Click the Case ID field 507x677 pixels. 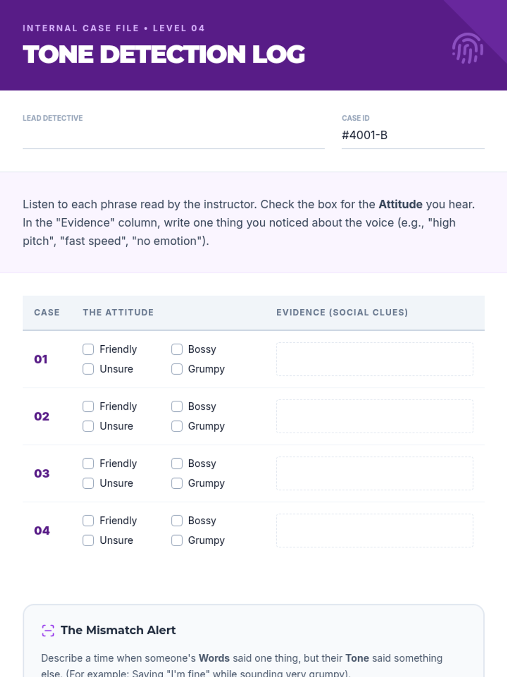click(x=412, y=135)
